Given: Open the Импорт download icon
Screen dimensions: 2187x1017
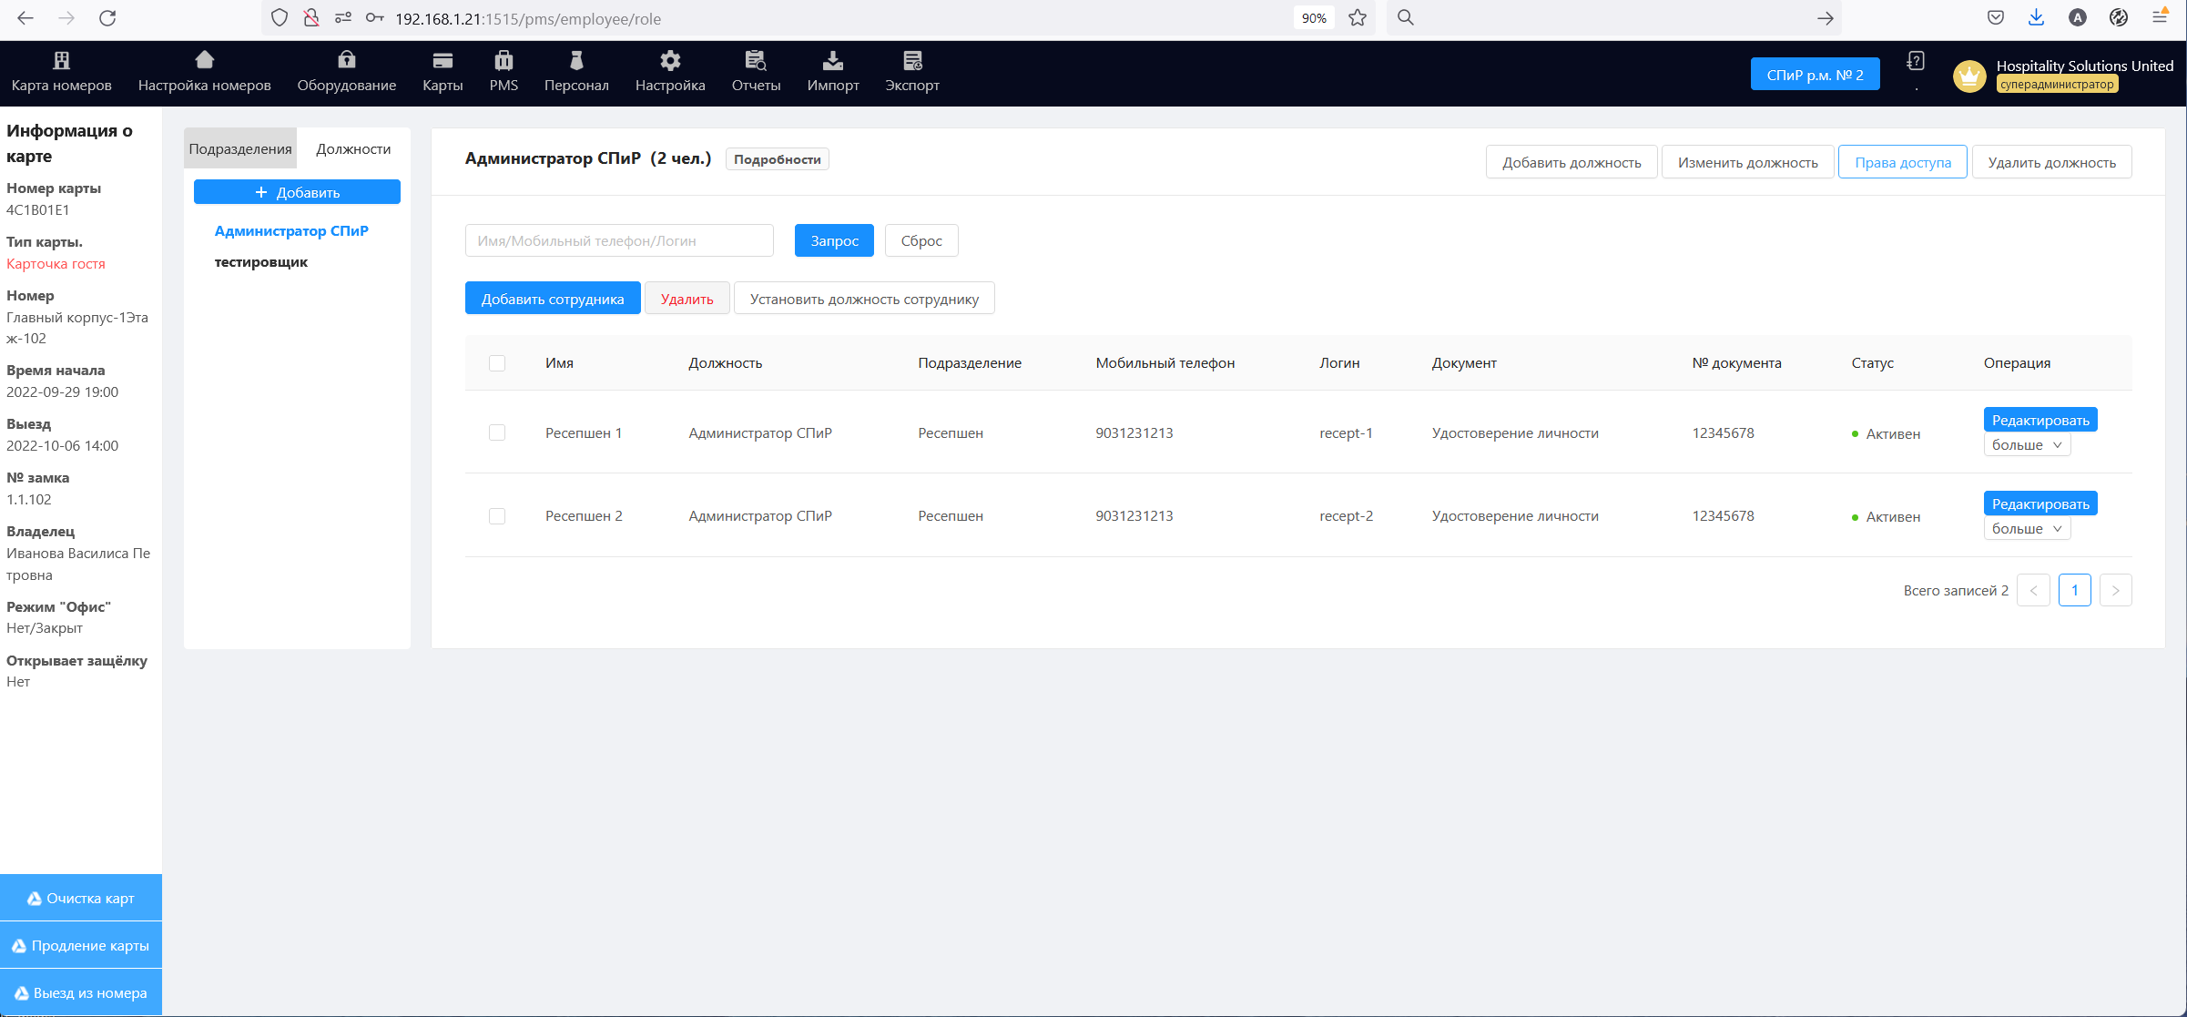Looking at the screenshot, I should pyautogui.click(x=832, y=60).
